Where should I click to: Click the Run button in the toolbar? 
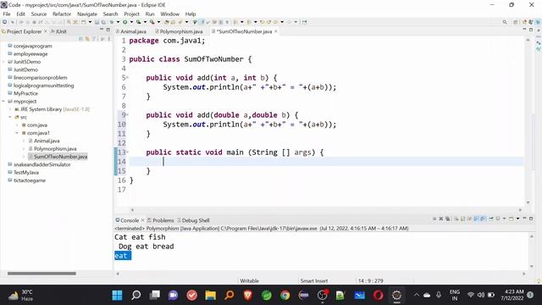[x=125, y=22]
